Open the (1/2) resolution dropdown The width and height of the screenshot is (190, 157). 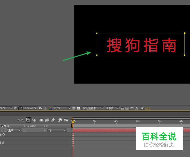tap(62, 108)
